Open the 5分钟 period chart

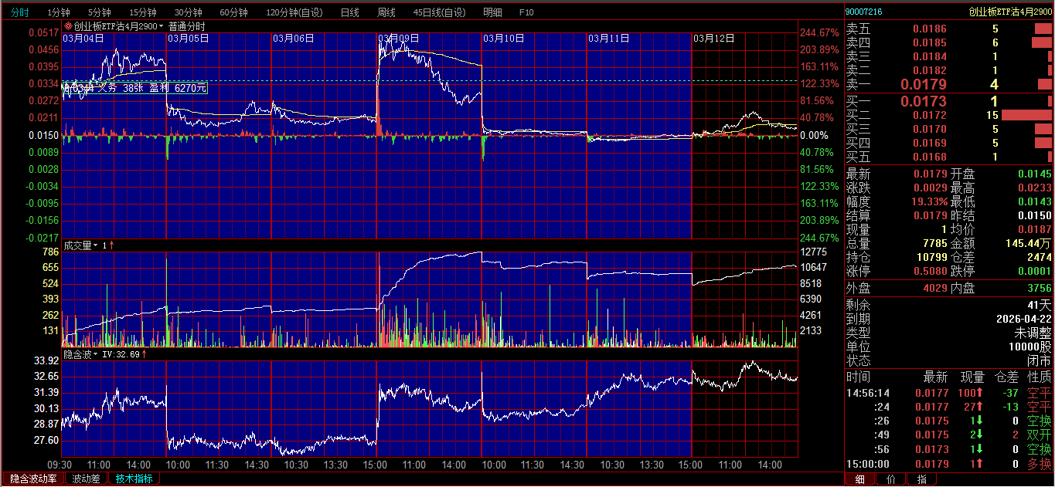tap(100, 13)
